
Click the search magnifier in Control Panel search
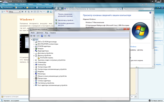coord(152,9)
